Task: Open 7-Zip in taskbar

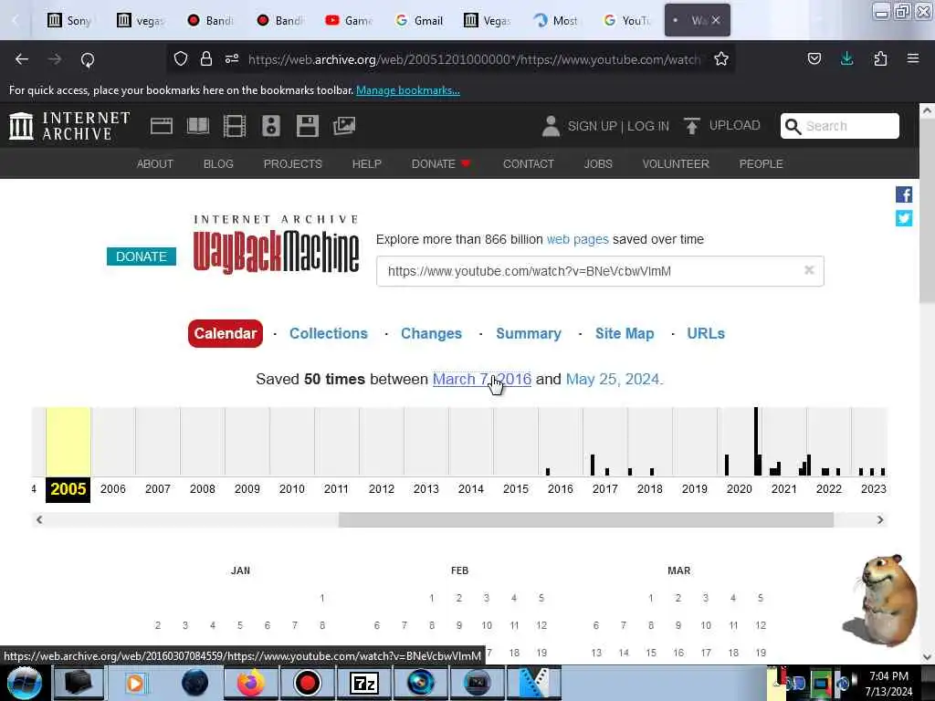Action: click(364, 683)
